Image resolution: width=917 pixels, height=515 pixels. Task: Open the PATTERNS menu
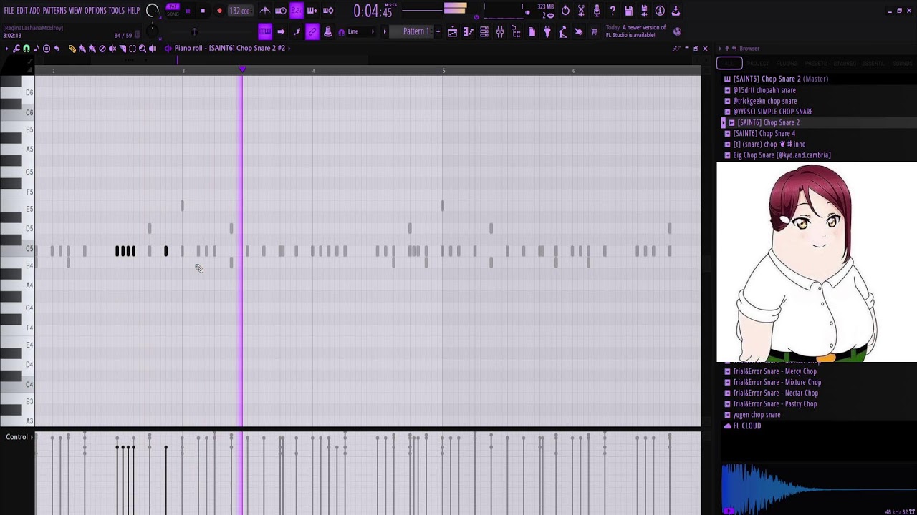[x=54, y=11]
